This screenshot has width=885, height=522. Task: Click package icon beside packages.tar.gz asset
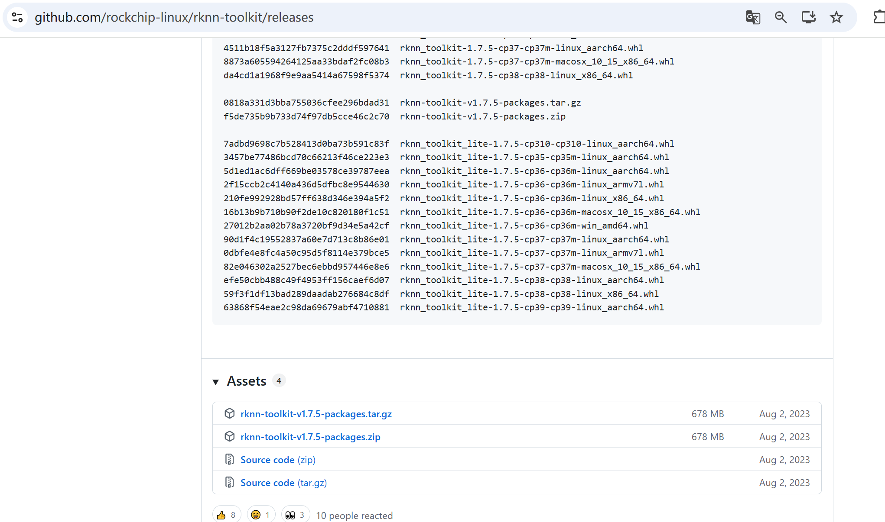(x=230, y=414)
